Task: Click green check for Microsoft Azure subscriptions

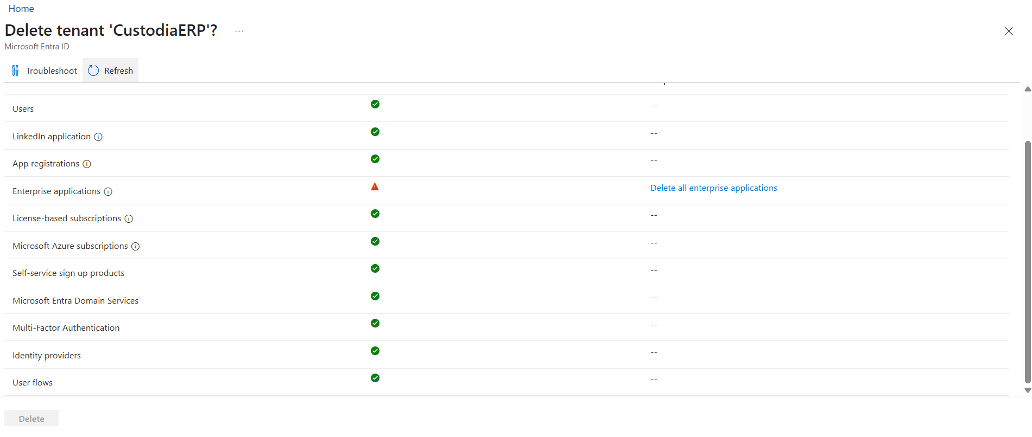Action: [x=375, y=241]
